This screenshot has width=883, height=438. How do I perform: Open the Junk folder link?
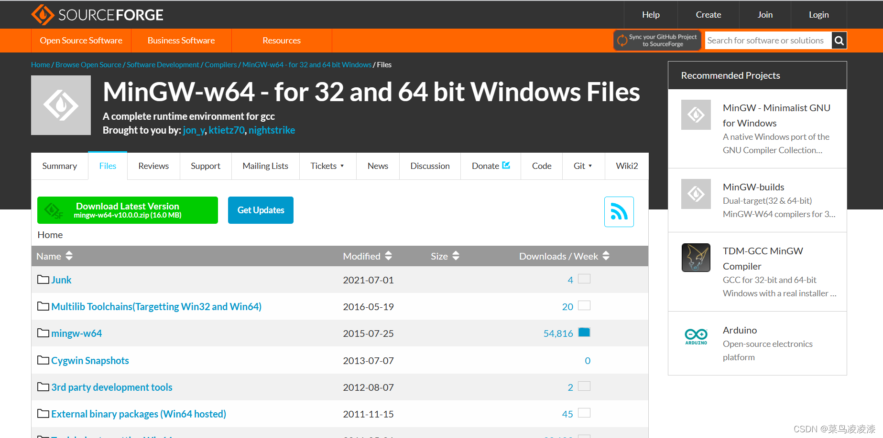61,280
